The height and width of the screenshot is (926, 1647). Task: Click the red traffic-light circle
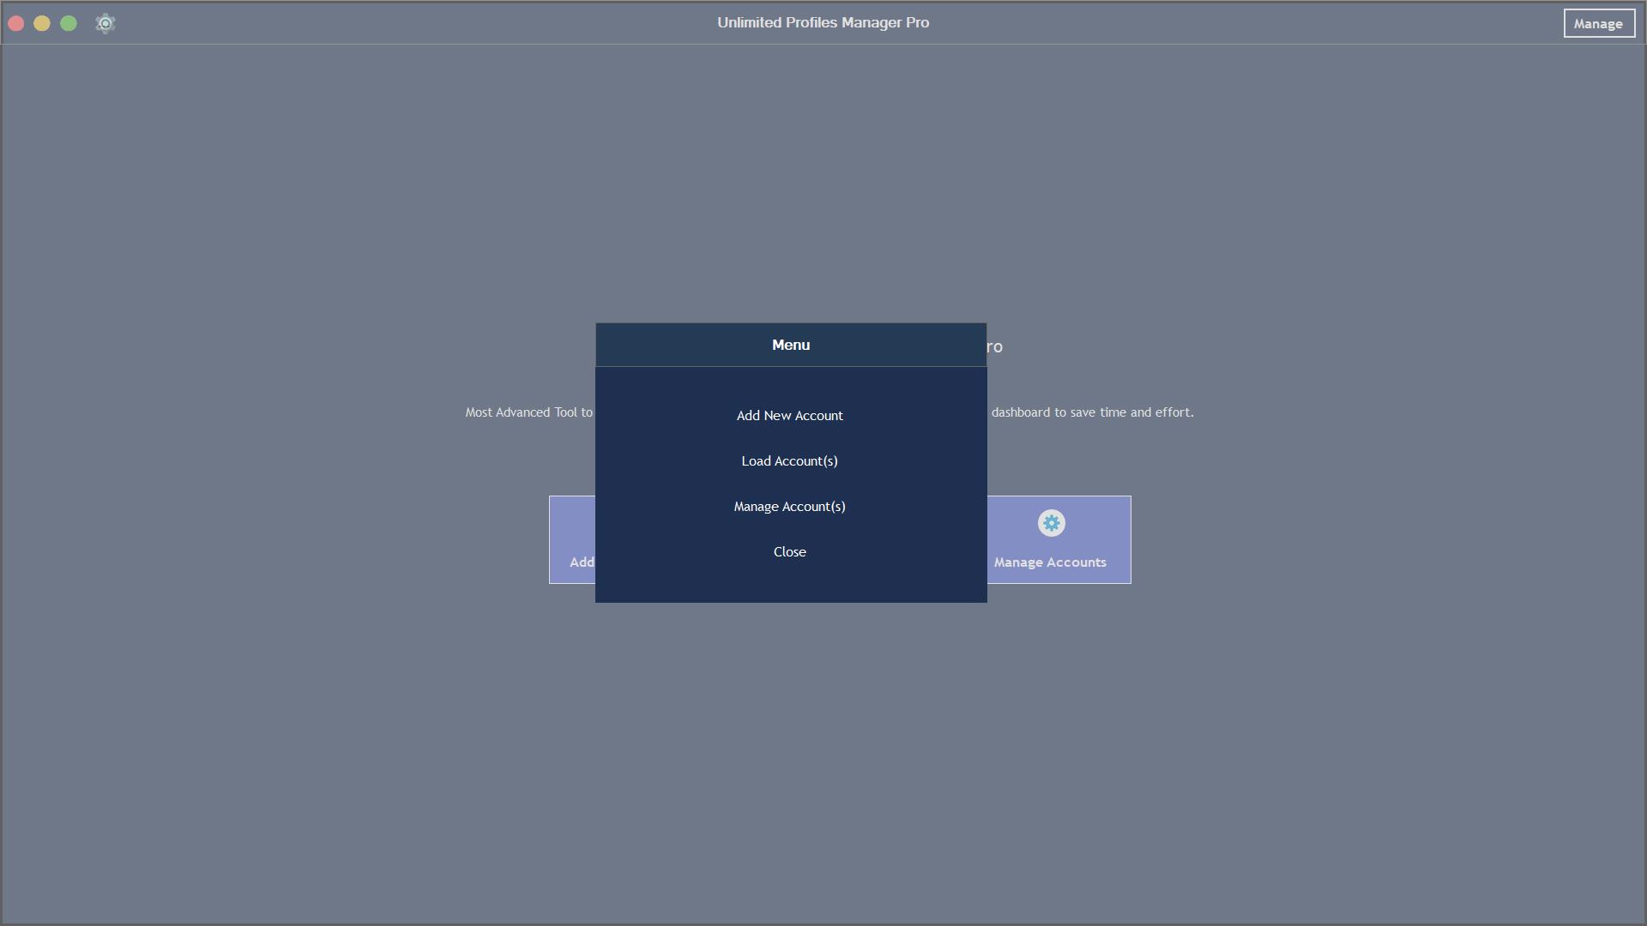(15, 23)
